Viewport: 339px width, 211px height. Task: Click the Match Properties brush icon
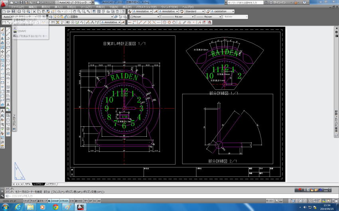[48, 12]
